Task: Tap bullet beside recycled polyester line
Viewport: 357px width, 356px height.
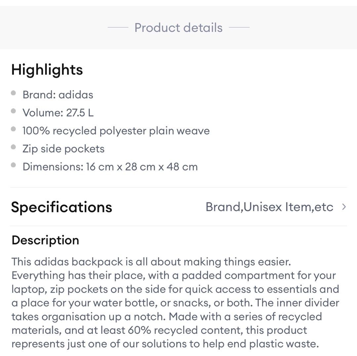Action: pyautogui.click(x=14, y=129)
